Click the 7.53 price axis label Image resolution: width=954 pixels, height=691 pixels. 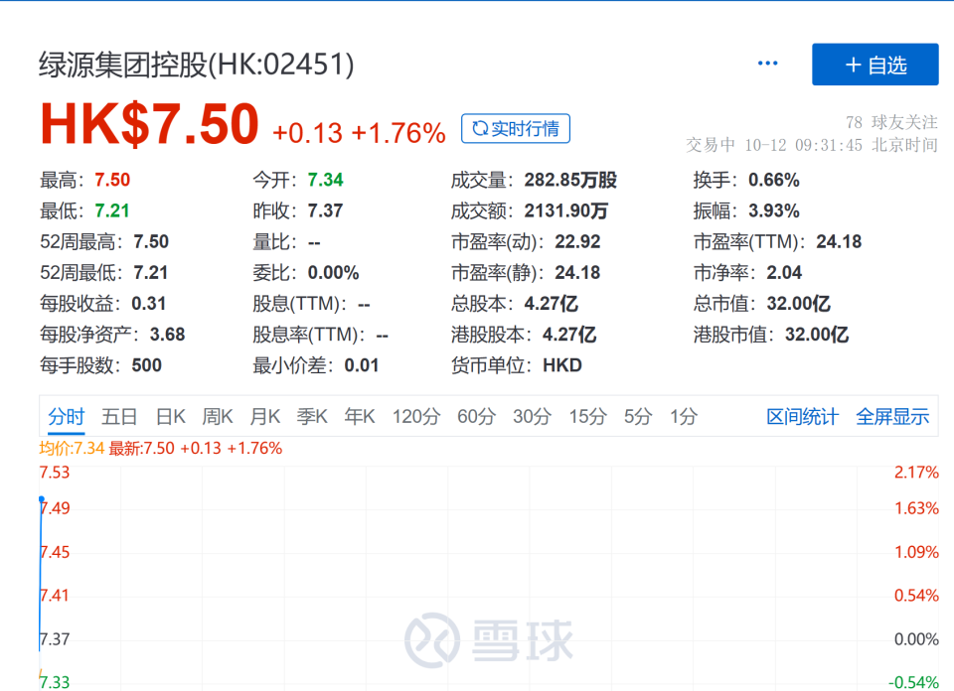point(54,473)
